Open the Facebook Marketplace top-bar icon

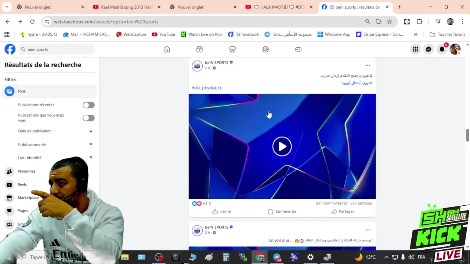tap(232, 49)
